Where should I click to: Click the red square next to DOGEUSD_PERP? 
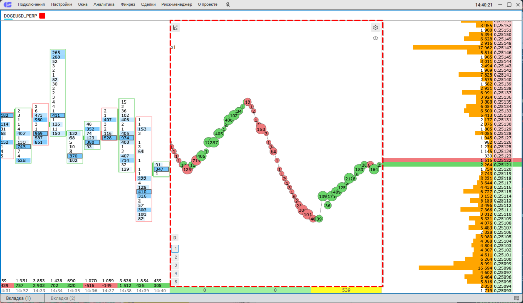[x=42, y=16]
